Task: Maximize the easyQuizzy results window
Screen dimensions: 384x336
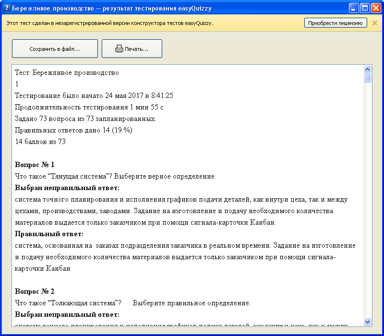Action: point(365,8)
